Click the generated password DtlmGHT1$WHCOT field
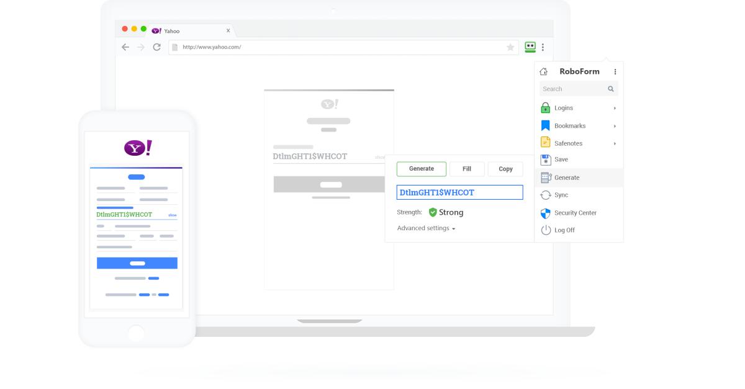745x389 pixels. coord(460,192)
